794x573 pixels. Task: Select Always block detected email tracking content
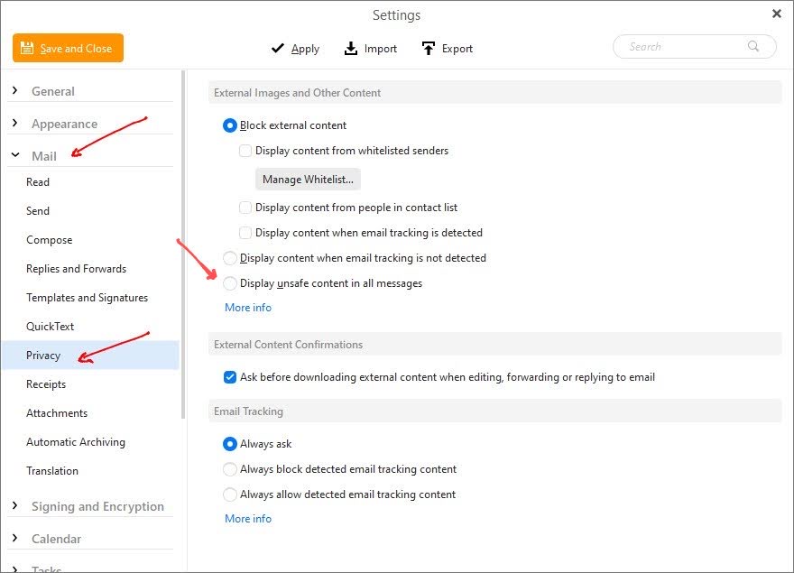click(230, 469)
